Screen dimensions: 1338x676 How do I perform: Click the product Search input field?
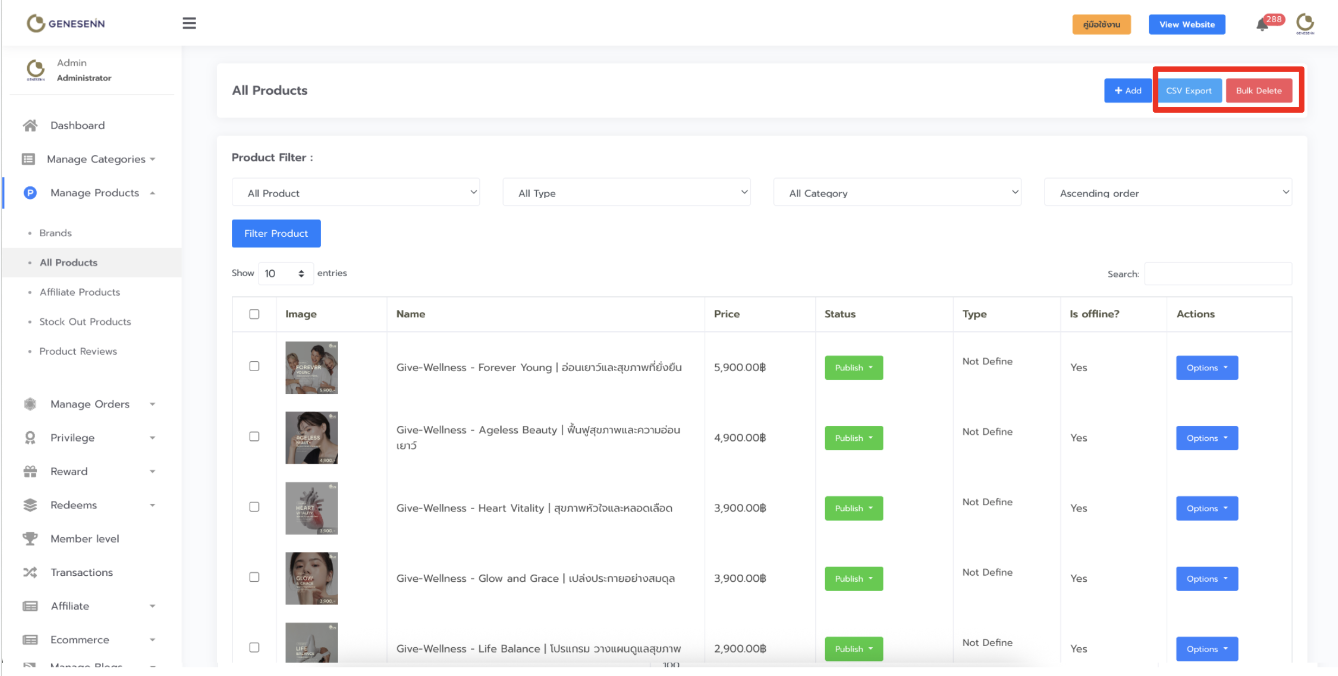(x=1218, y=274)
